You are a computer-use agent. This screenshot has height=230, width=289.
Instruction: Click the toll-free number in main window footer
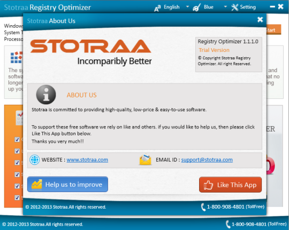259,224
